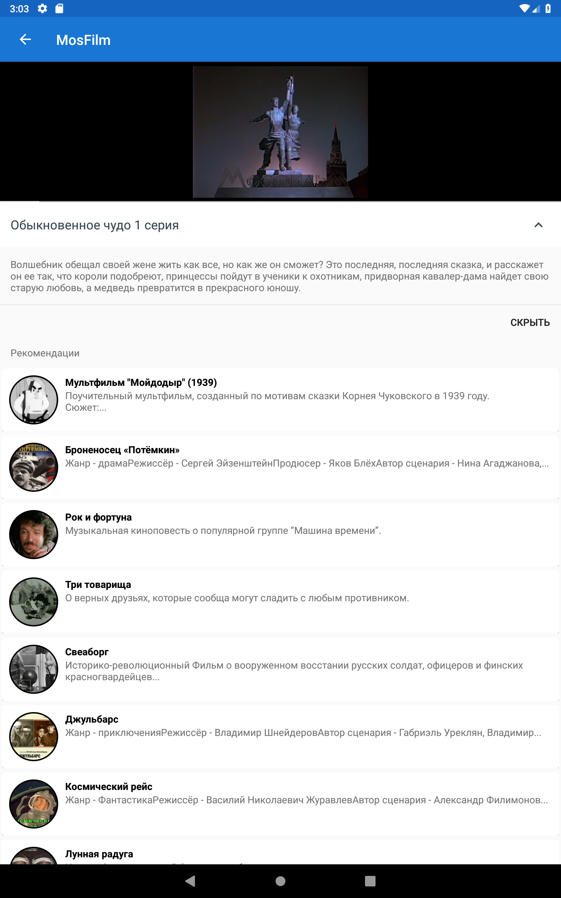The height and width of the screenshot is (898, 561).
Task: Collapse description with the chevron up arrow
Action: point(538,225)
